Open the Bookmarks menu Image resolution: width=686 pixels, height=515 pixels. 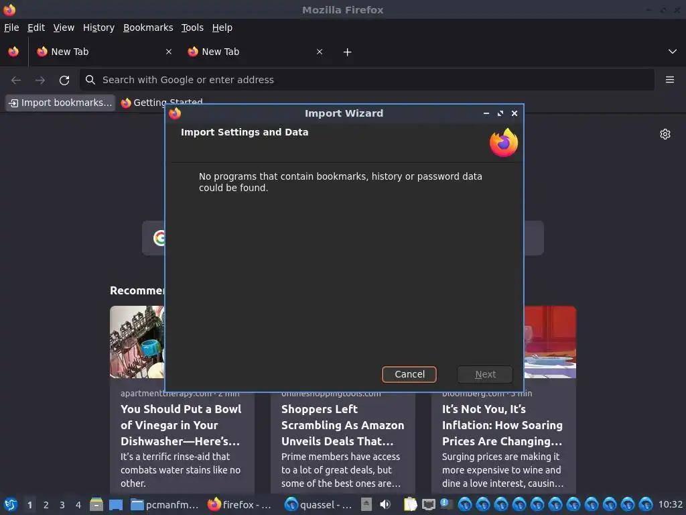[x=148, y=27]
